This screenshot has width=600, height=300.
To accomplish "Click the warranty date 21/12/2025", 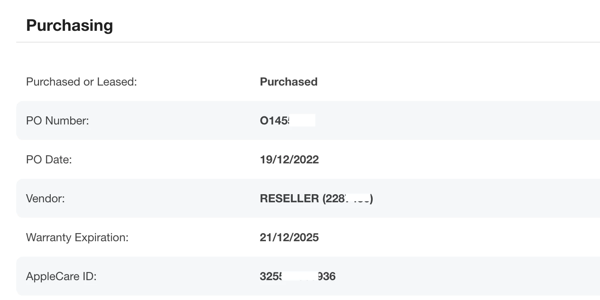I will (289, 237).
